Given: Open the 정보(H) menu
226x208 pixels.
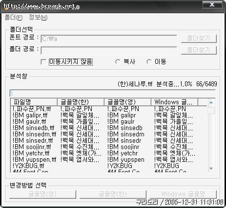Looking at the screenshot, I should 38,18.
